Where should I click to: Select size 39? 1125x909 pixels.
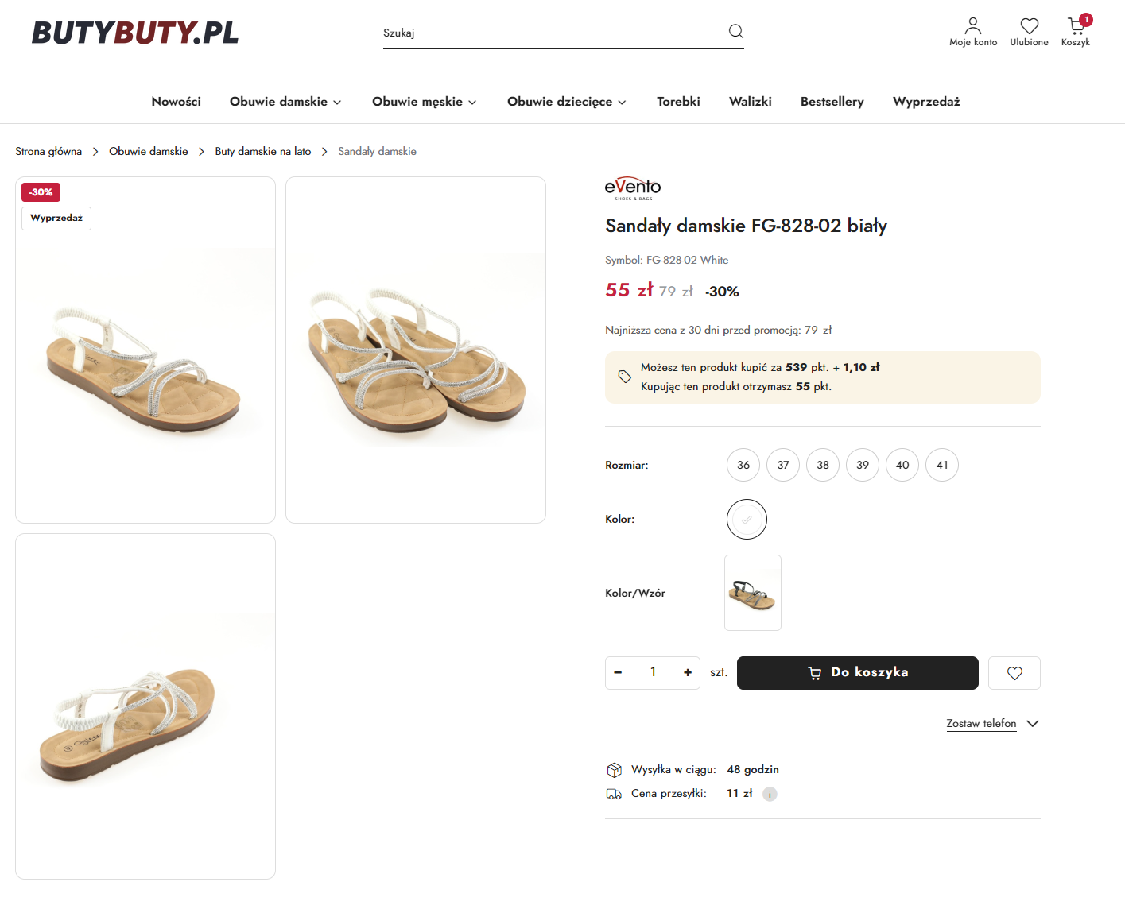click(862, 465)
